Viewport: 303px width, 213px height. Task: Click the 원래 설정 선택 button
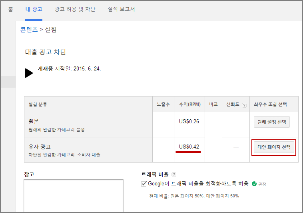point(272,122)
